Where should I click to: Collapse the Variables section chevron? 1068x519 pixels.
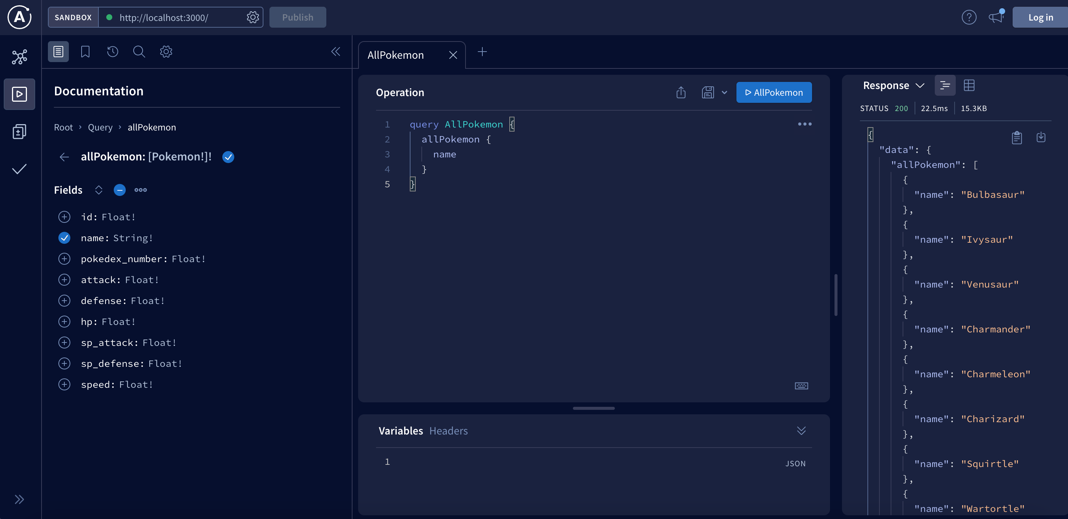click(x=802, y=430)
